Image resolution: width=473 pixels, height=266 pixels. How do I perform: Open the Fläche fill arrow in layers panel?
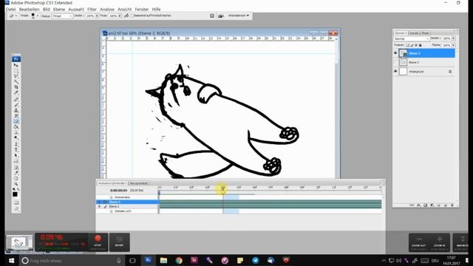[453, 45]
